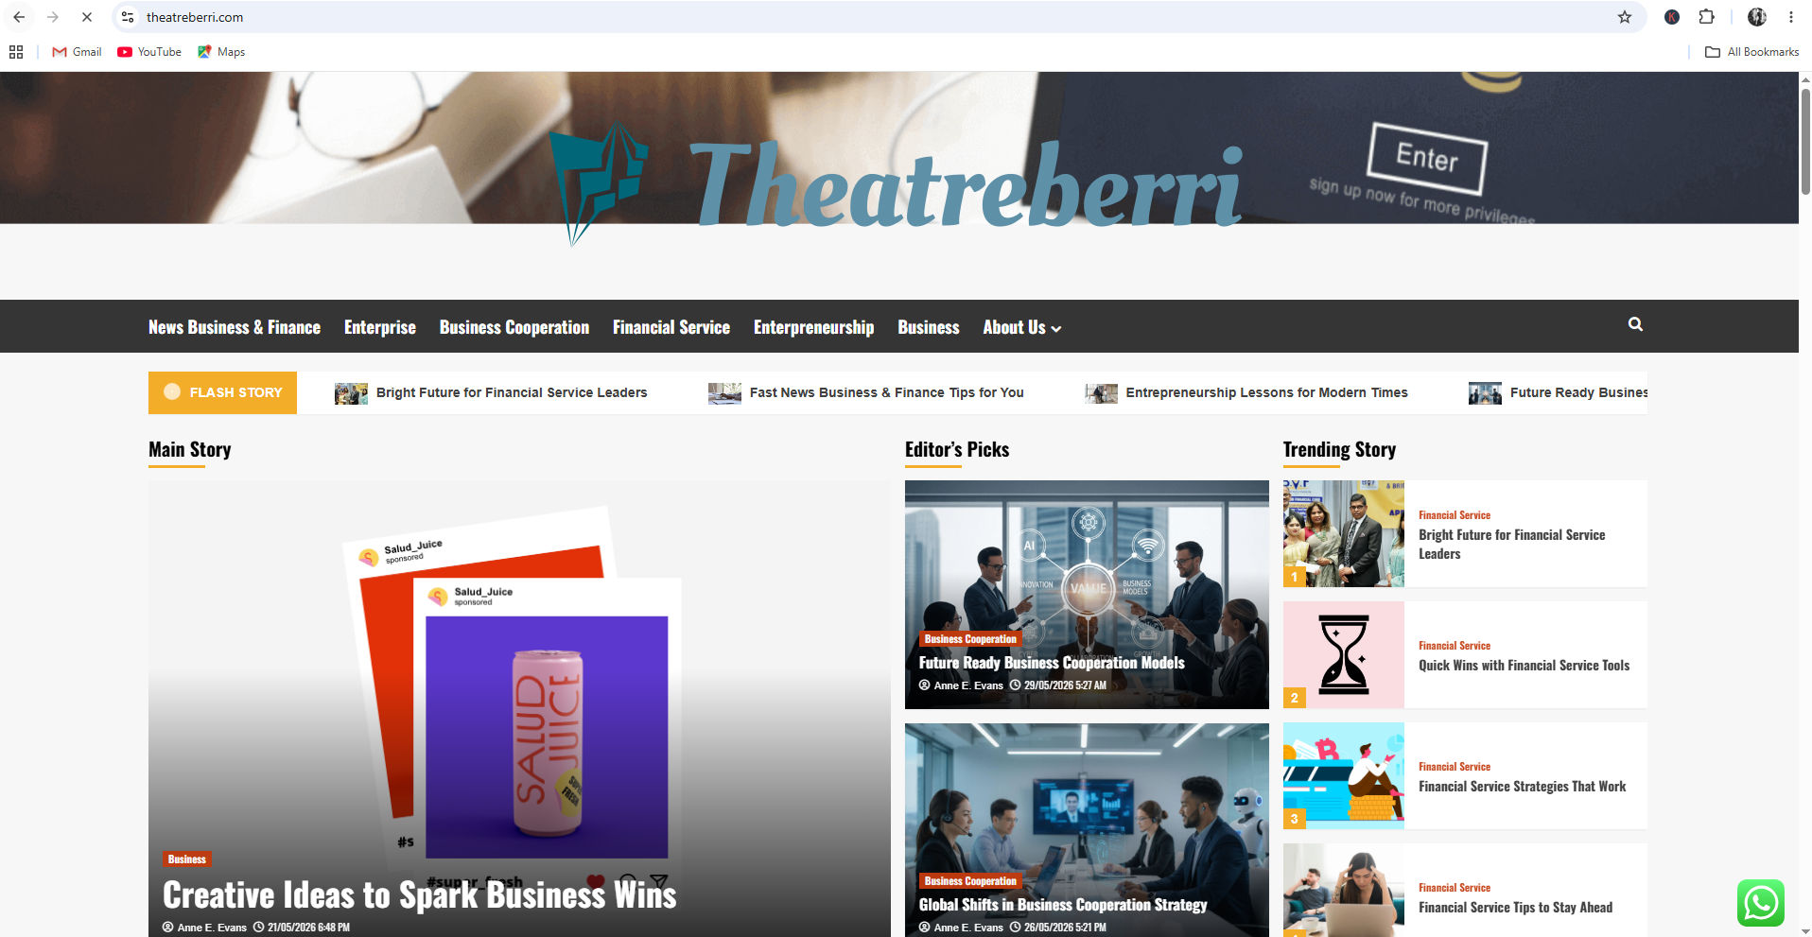Click Business Cooperation tag on Global Shifts card

970,881
